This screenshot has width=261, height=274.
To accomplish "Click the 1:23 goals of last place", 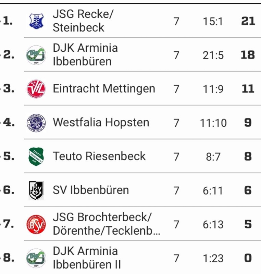I will (x=213, y=259).
